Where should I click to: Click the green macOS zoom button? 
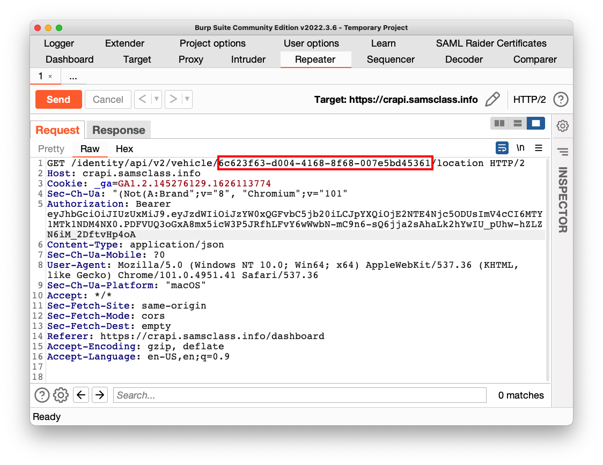coord(59,28)
